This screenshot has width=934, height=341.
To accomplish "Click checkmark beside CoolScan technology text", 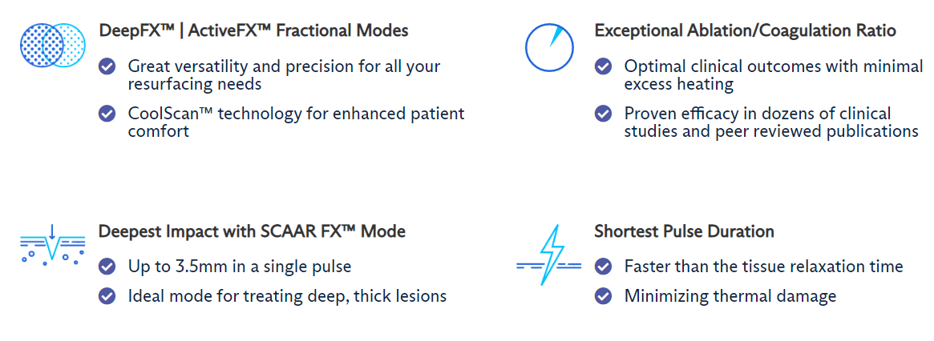I will 107,113.
